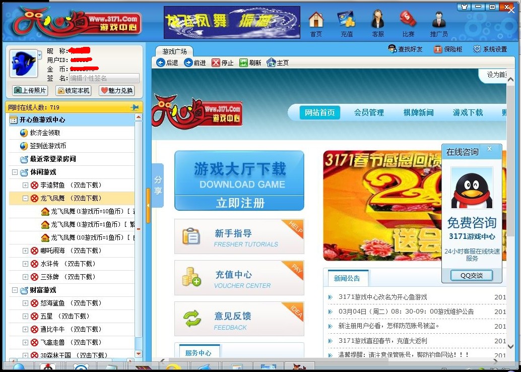Expand the 五星 game node
This screenshot has height=372, width=521.
click(x=25, y=316)
